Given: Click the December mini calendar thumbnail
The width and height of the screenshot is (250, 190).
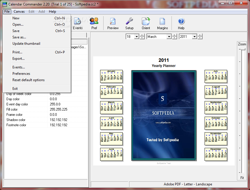Looking at the screenshot, I should [x=216, y=154].
